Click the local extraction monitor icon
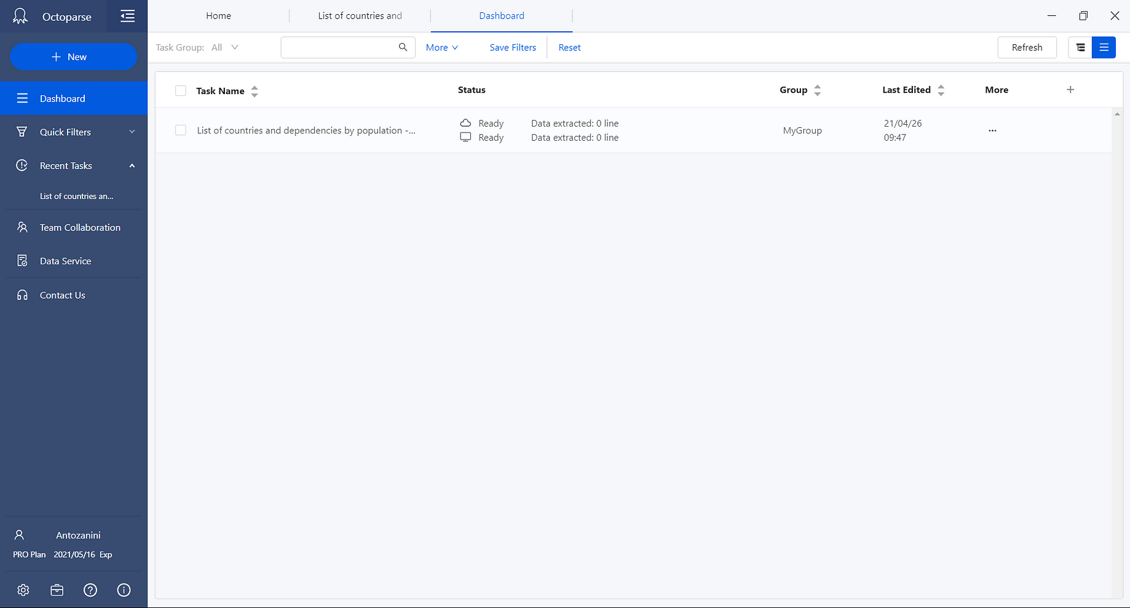Viewport: 1130px width, 608px height. click(466, 137)
